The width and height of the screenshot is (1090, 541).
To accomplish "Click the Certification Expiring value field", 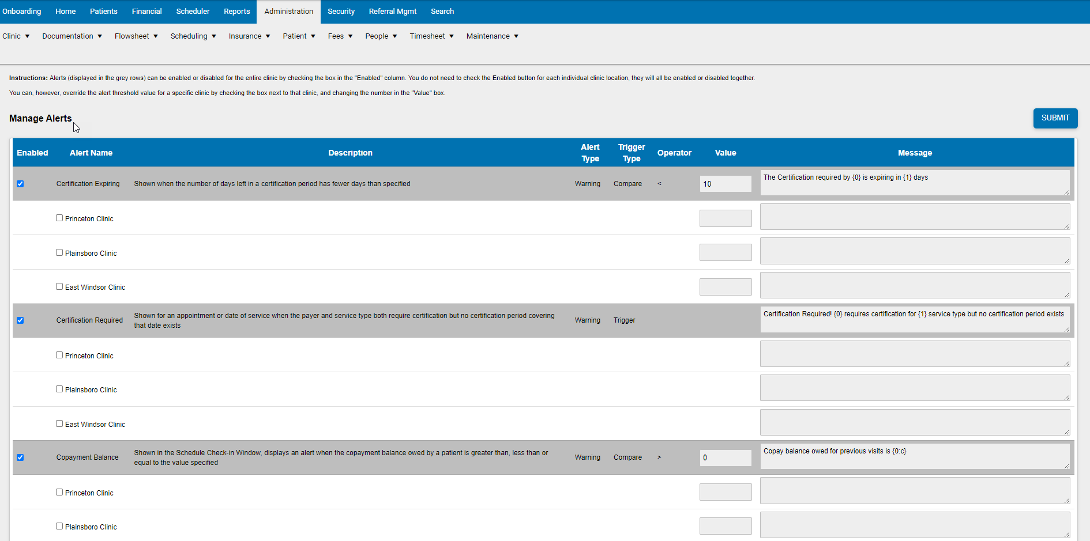I will (726, 183).
